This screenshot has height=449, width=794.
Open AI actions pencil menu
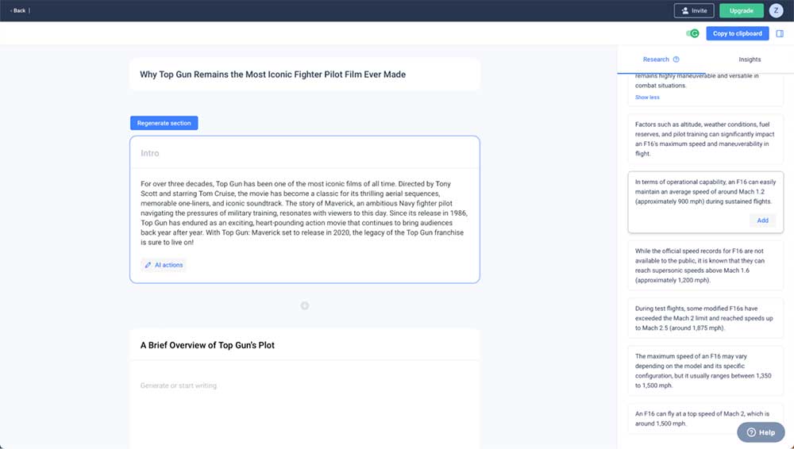coord(164,265)
